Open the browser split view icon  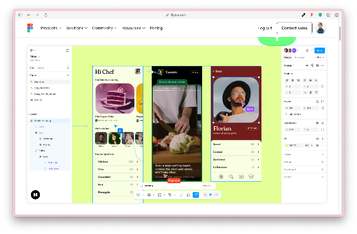click(x=337, y=15)
